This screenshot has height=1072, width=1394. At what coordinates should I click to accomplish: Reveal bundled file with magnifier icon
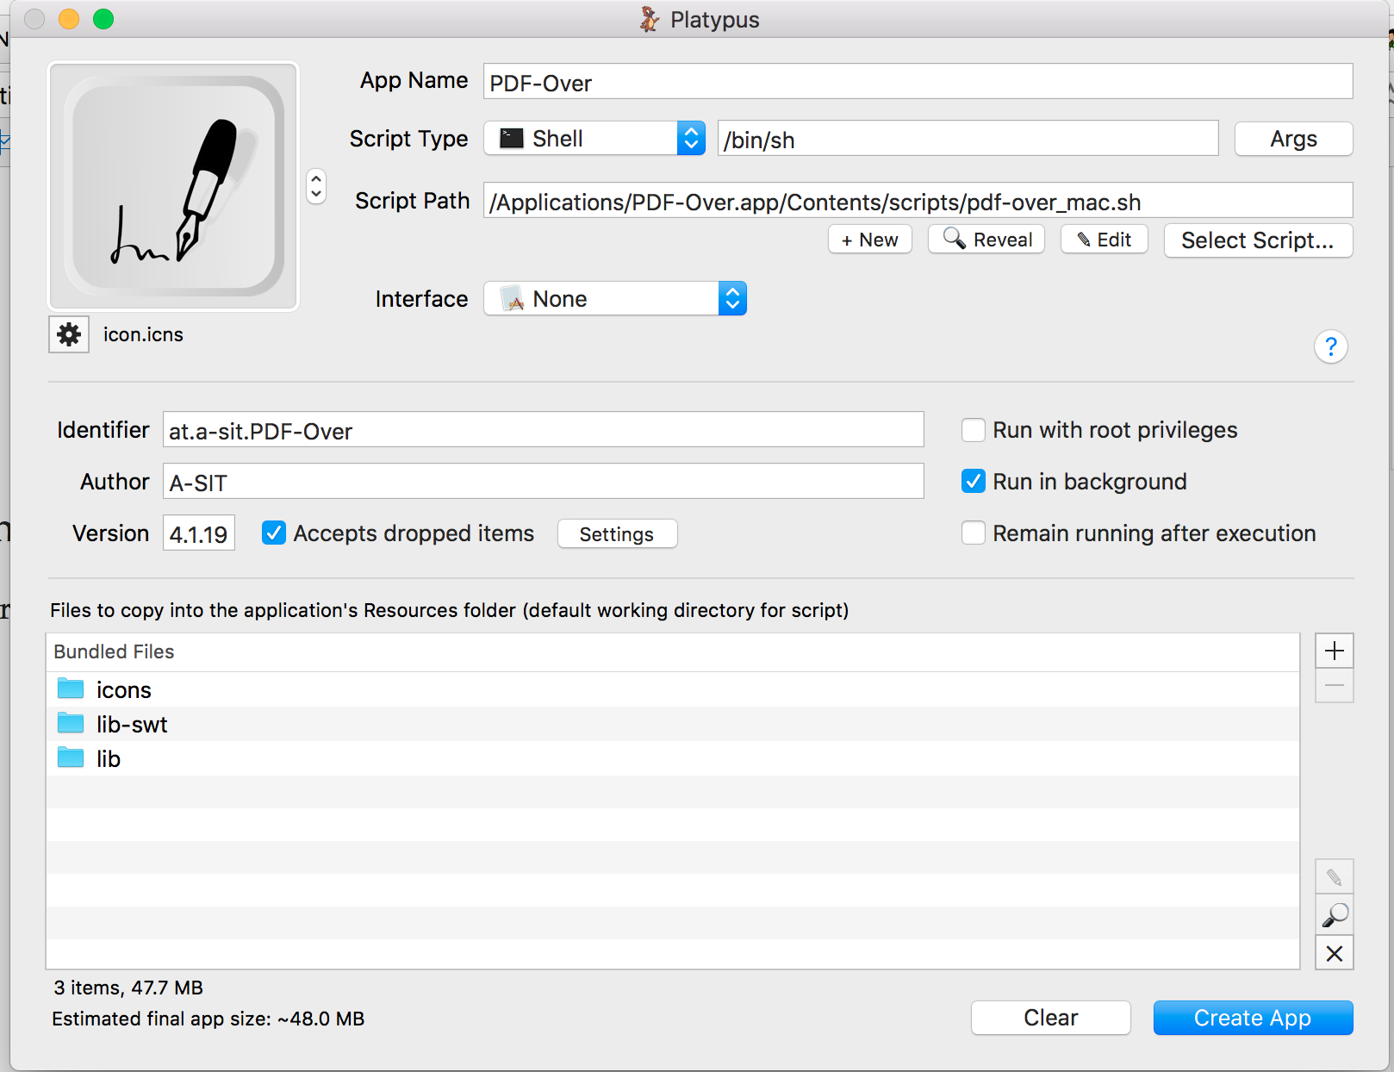pos(1334,915)
